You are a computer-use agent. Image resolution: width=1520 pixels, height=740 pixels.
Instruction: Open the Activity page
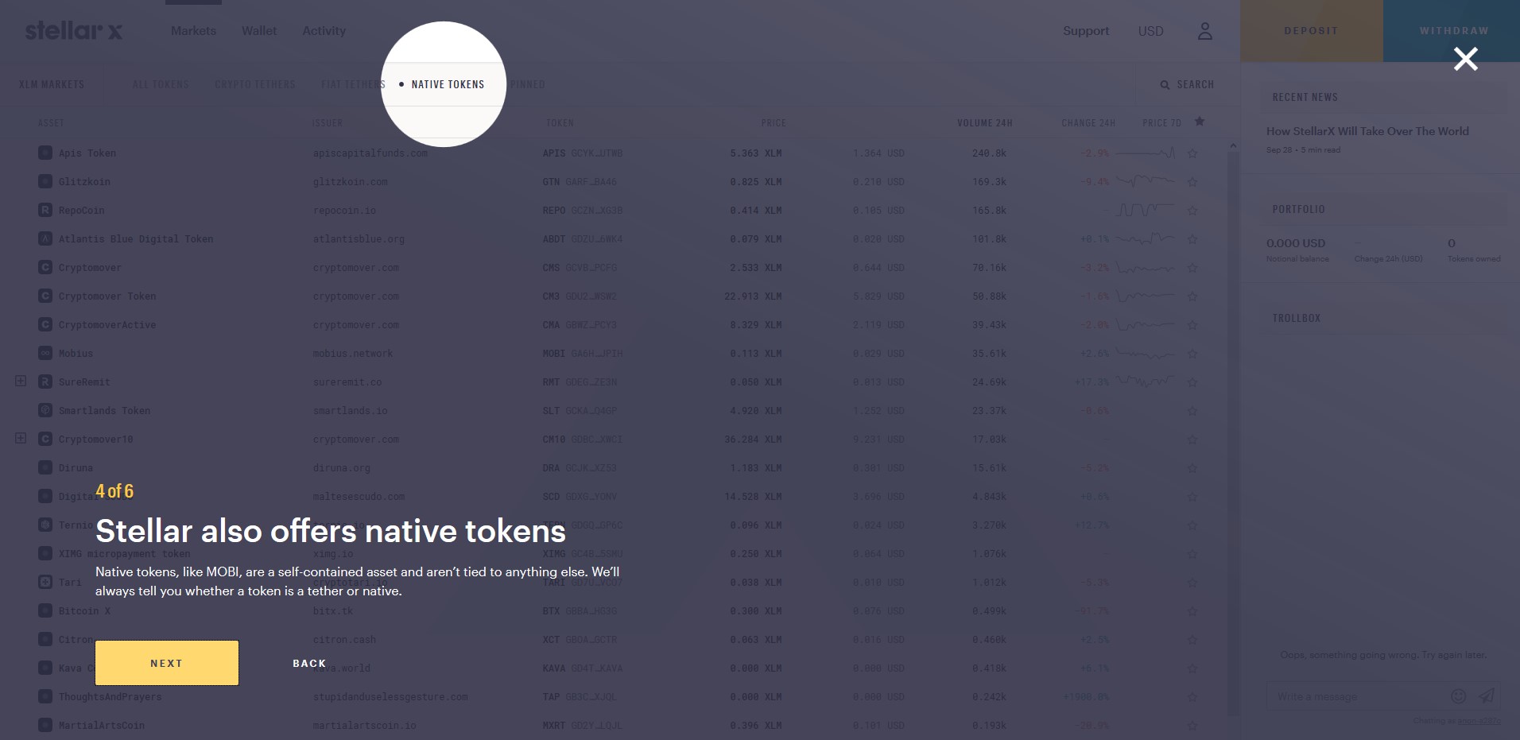click(x=324, y=31)
